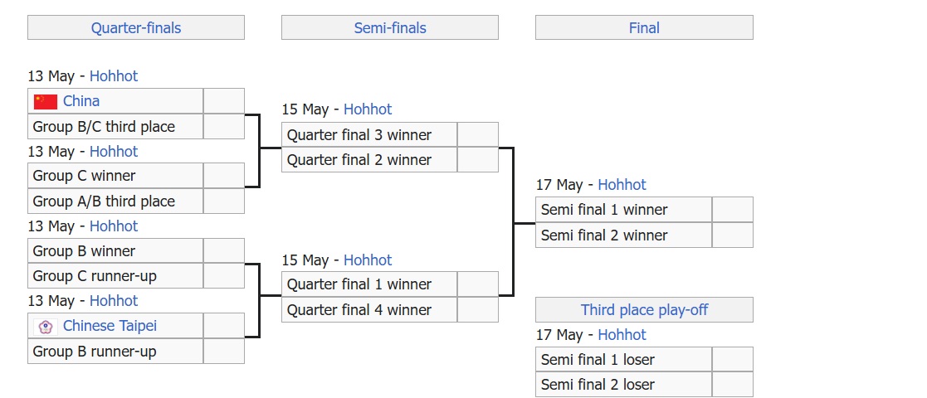Click the Chinese Taipei flag icon
The image size is (927, 398).
[x=46, y=327]
